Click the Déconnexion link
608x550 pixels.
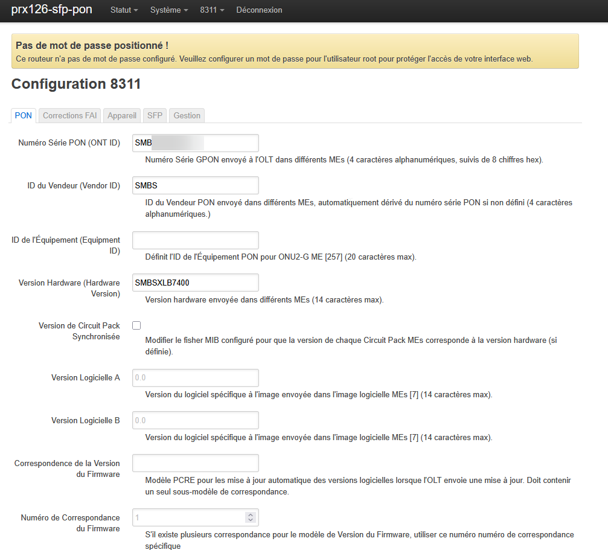coord(259,10)
